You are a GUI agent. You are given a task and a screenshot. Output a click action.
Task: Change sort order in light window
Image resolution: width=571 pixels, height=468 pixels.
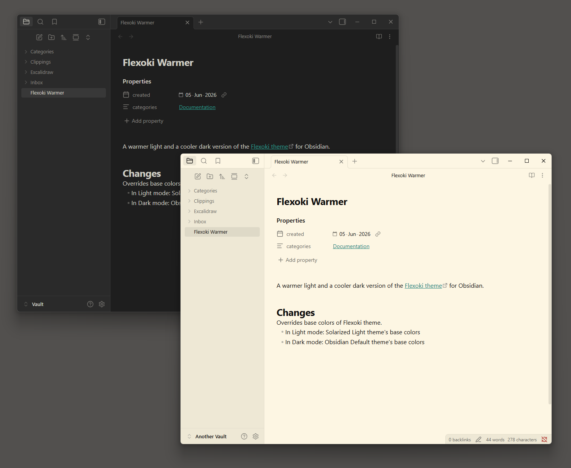222,176
